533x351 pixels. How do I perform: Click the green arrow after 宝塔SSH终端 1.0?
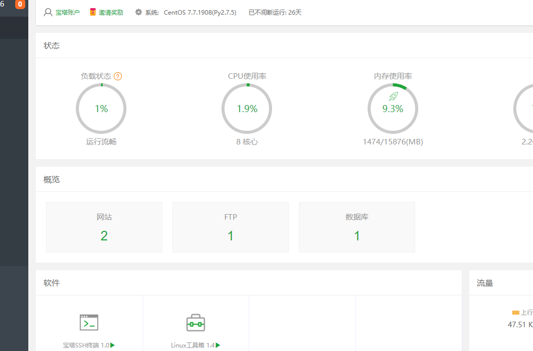tap(112, 345)
